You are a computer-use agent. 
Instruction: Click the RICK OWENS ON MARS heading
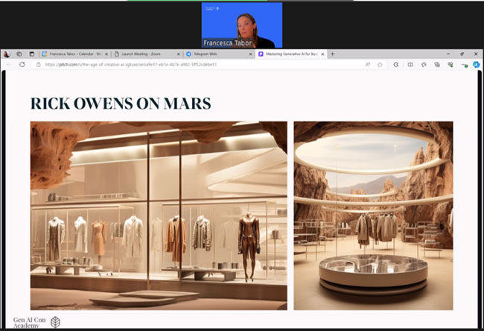tap(121, 104)
